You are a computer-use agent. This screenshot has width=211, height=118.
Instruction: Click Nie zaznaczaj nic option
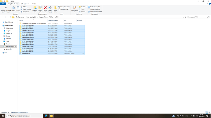pos(94,9)
